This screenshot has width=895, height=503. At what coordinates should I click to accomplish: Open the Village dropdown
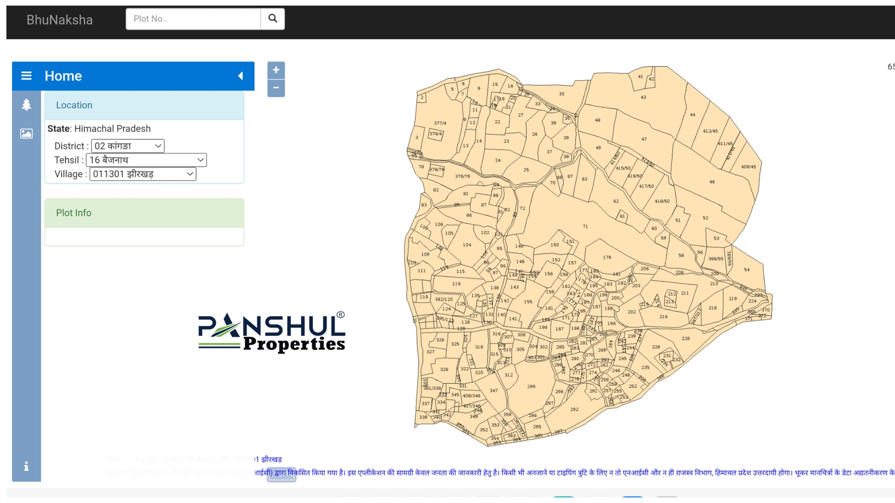pyautogui.click(x=143, y=174)
